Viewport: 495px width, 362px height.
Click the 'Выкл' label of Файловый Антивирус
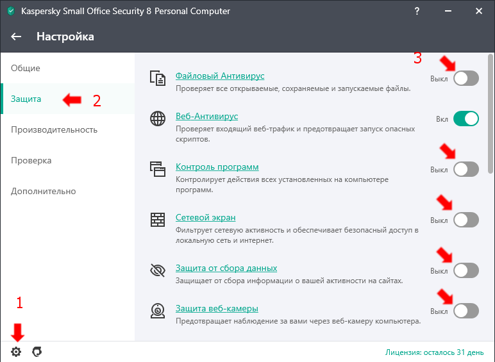tap(439, 79)
